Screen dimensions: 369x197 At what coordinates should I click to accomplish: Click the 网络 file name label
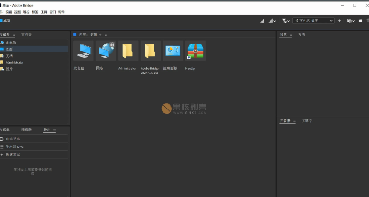(99, 68)
